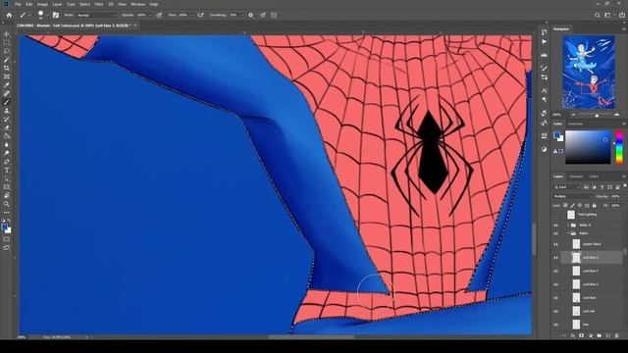
Task: Open the layer filter Kind dropdown
Action: point(567,187)
